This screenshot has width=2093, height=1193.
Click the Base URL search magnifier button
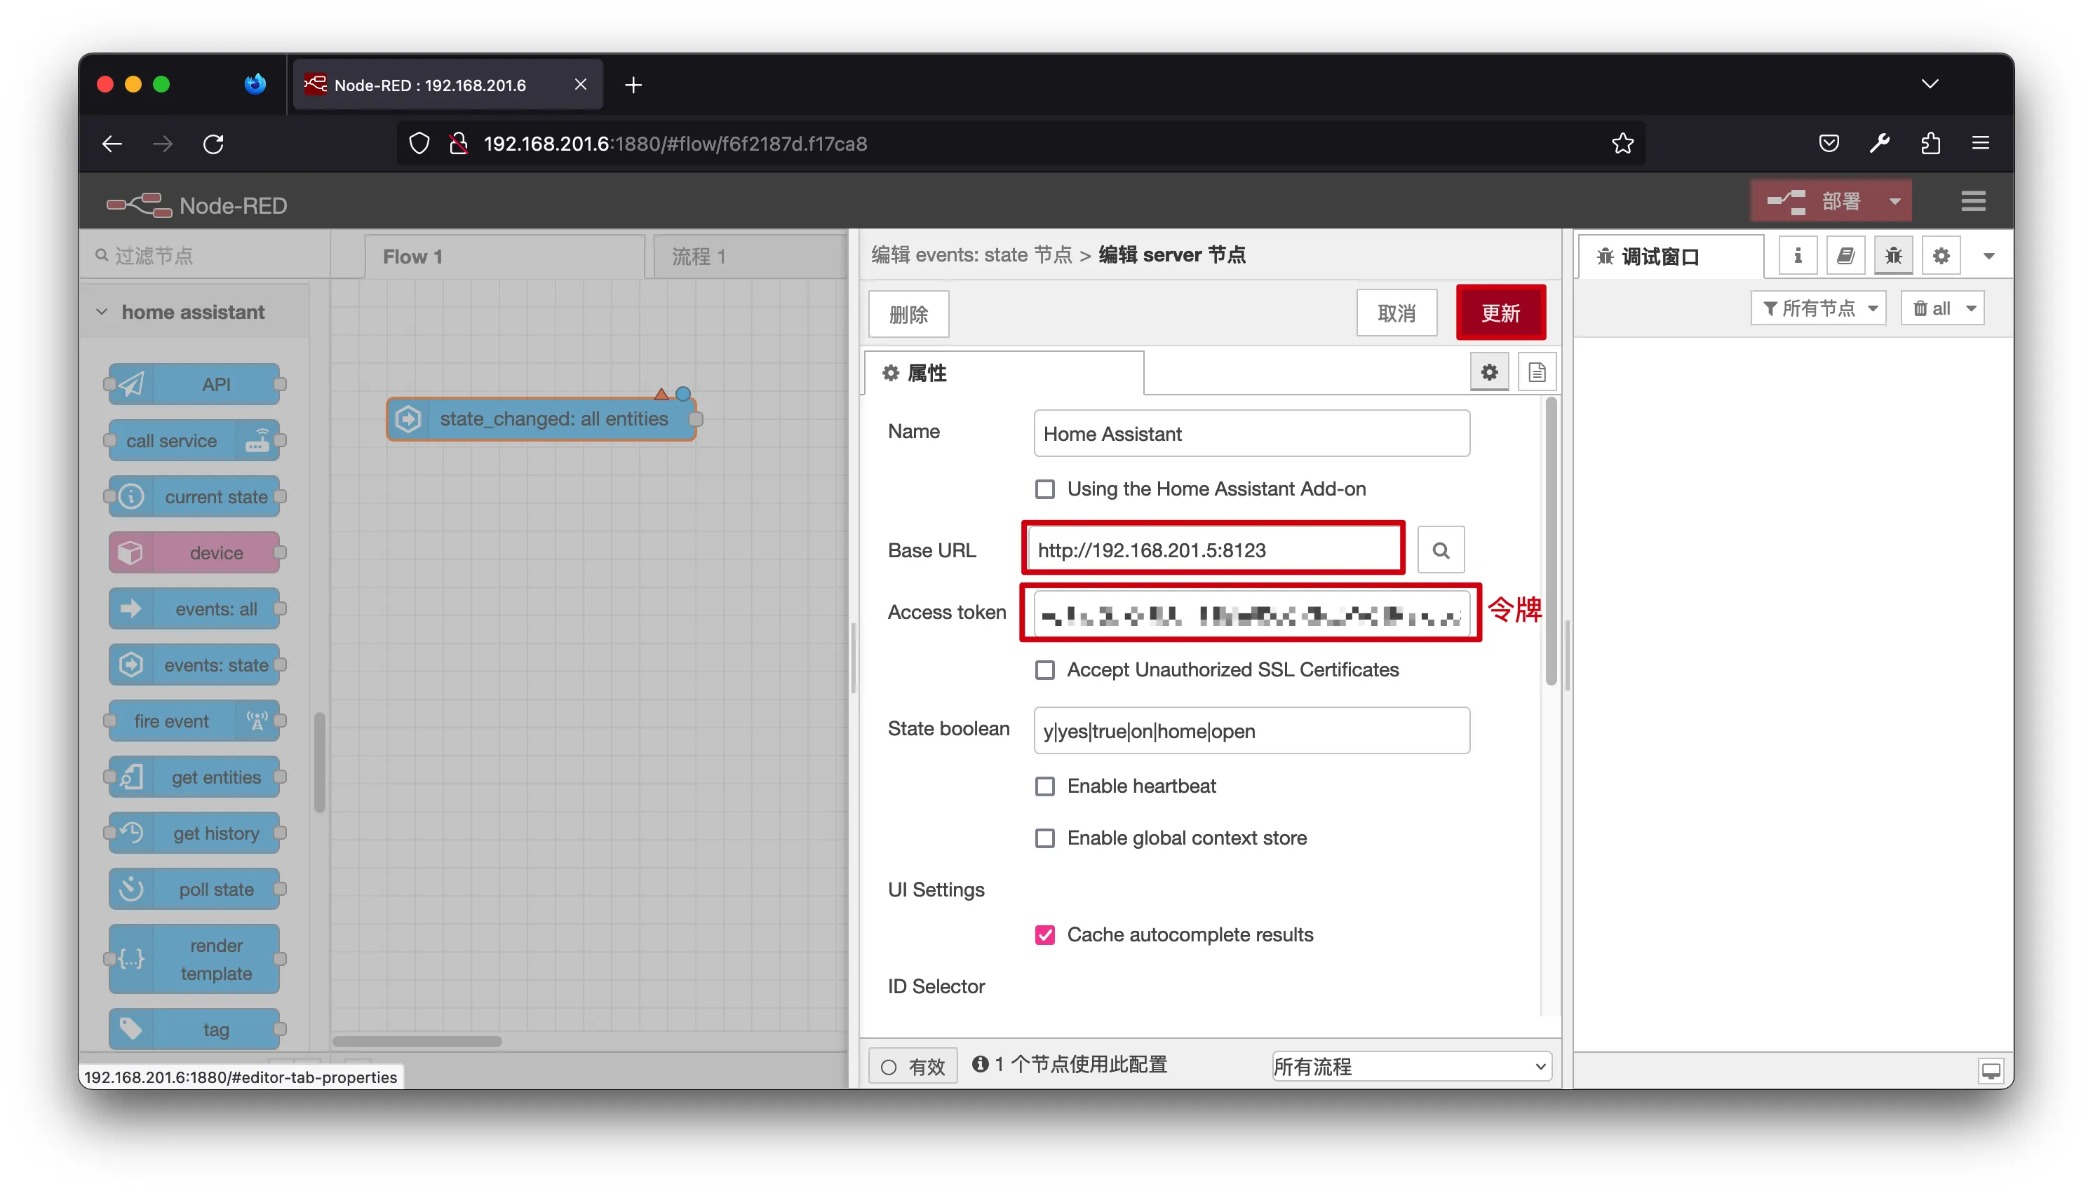[1441, 550]
